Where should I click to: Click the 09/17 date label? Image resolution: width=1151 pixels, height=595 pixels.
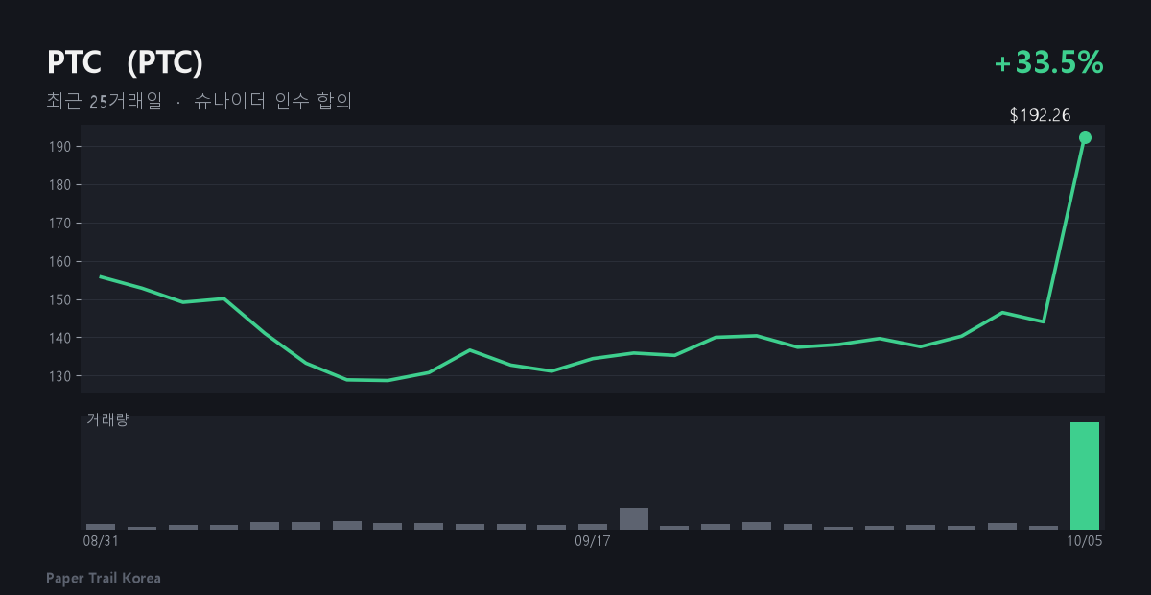click(x=593, y=541)
